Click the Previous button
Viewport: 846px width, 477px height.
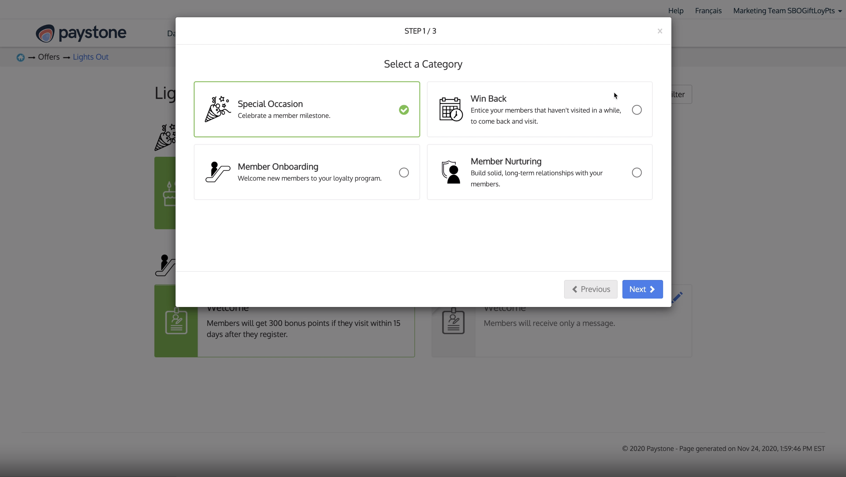pos(590,289)
